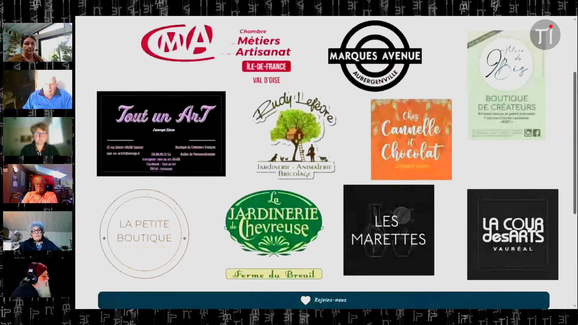Select the top participant video thumbnail
The height and width of the screenshot is (325, 578).
[38, 42]
